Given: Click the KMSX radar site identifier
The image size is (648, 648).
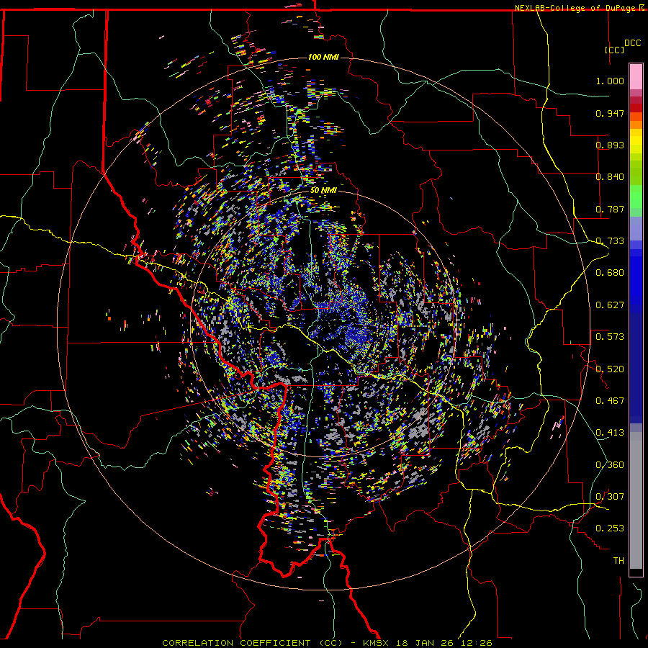Looking at the screenshot, I should 377,643.
